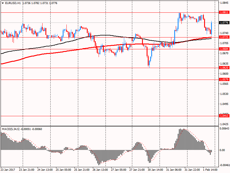Image resolution: width=230 pixels, height=173 pixels.
Task: Select the current price label 1.0776
Action: coord(224,22)
